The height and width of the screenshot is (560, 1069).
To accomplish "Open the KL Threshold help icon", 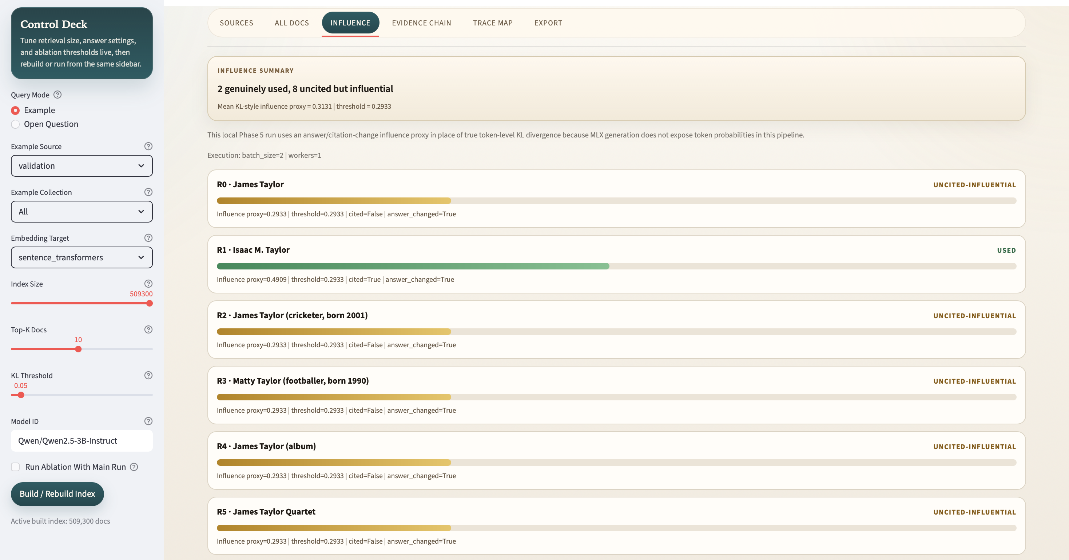I will 148,375.
